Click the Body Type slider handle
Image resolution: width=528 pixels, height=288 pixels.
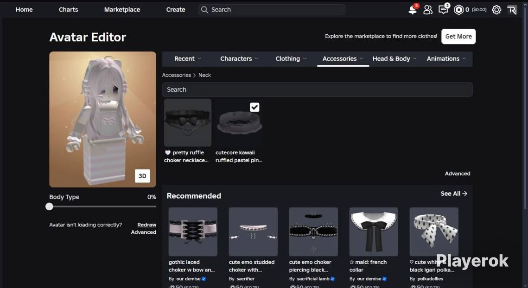pyautogui.click(x=49, y=207)
